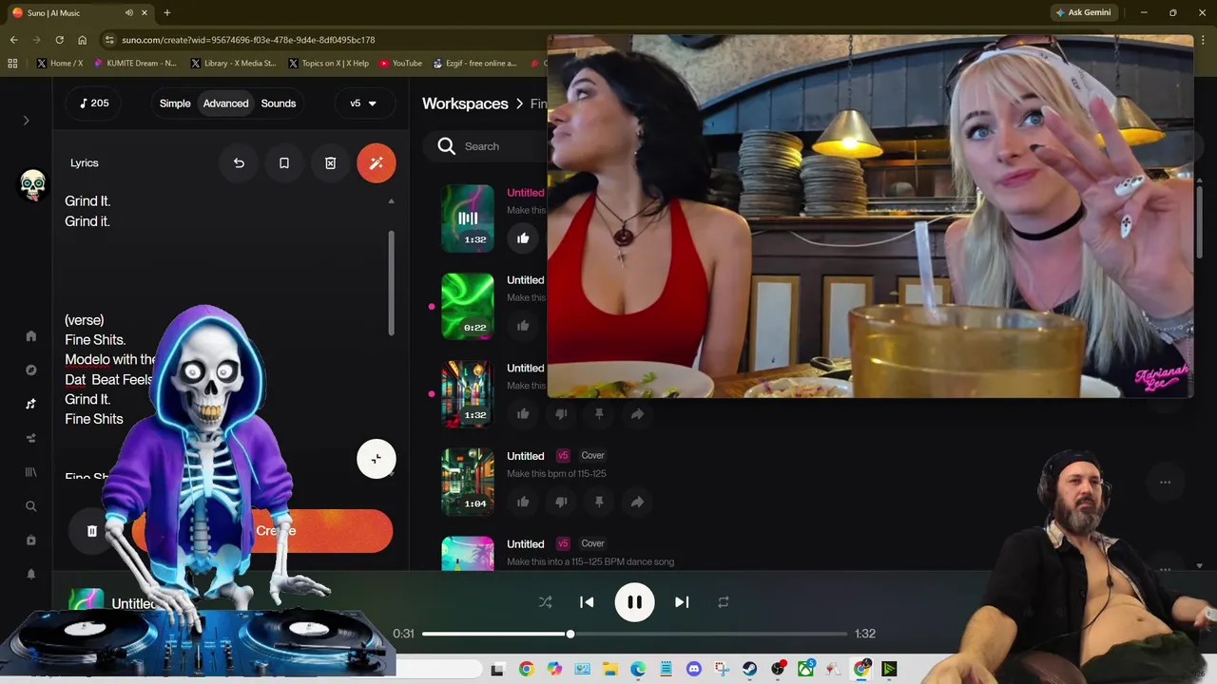Undo the last lyrics change
This screenshot has height=684, width=1217.
[x=239, y=162]
